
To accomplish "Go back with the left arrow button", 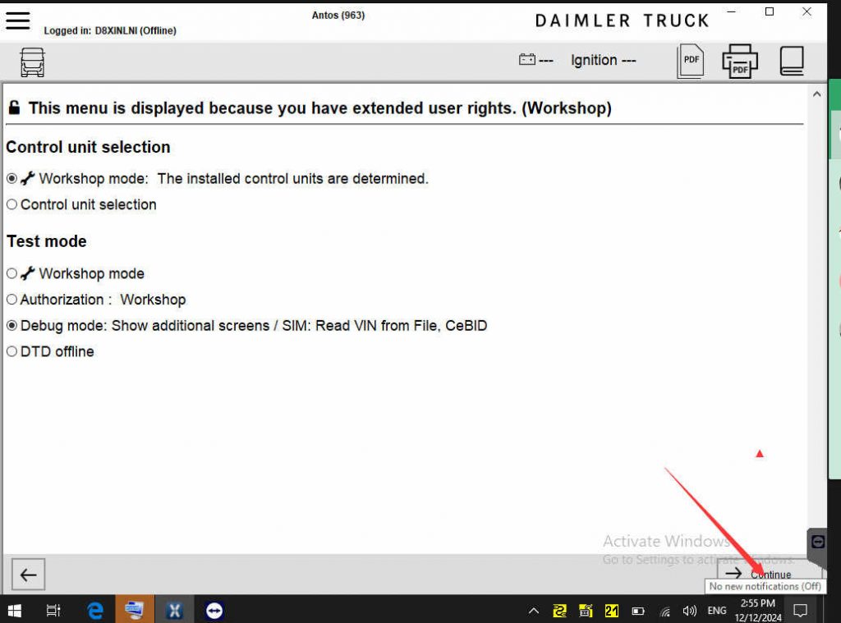I will tap(29, 575).
